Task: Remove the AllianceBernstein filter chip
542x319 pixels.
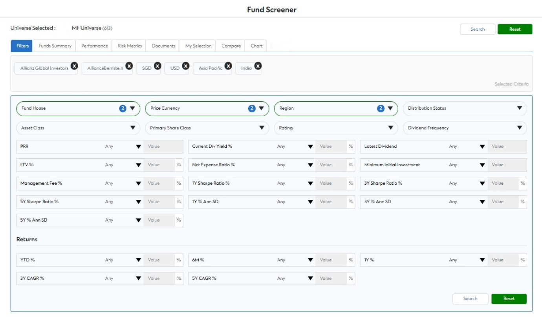Action: pyautogui.click(x=129, y=66)
